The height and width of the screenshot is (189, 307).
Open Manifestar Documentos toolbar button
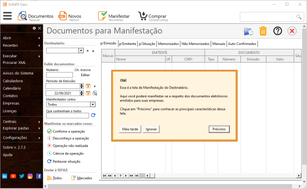coord(114,16)
